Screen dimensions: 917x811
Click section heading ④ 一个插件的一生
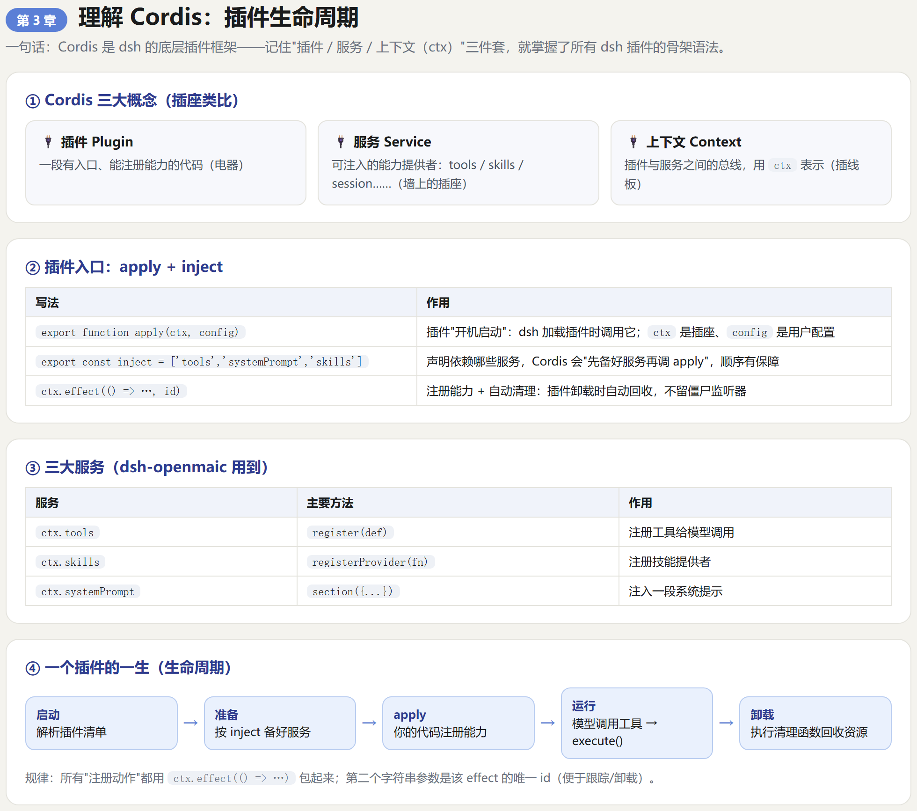click(x=128, y=667)
